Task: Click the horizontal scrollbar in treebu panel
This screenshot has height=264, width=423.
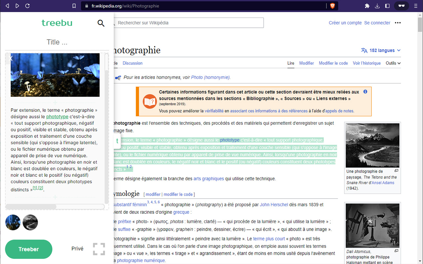Action: point(55,207)
